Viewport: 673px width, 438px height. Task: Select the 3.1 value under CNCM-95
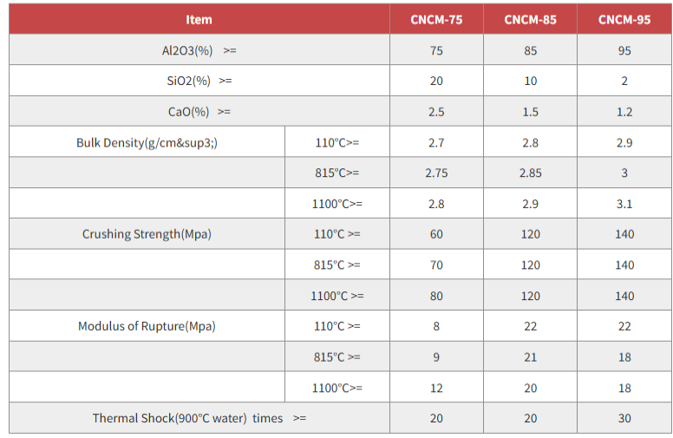pyautogui.click(x=624, y=204)
